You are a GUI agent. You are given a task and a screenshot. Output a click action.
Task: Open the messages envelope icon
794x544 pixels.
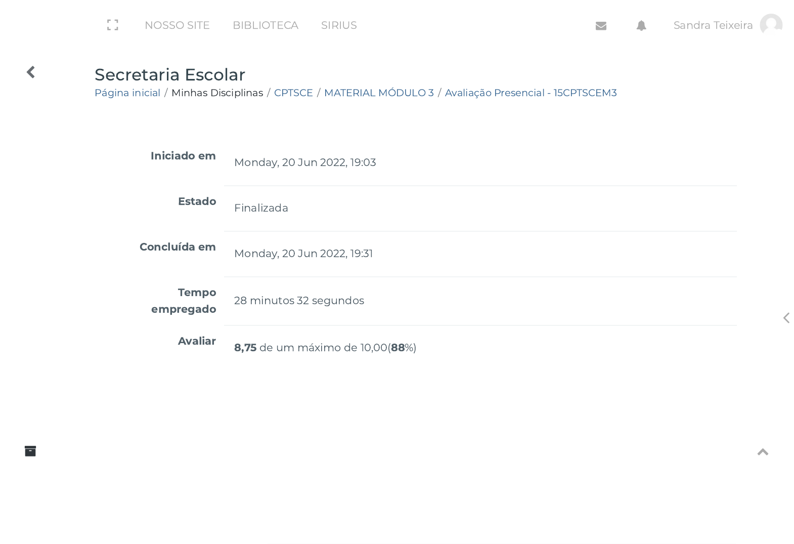pyautogui.click(x=601, y=26)
